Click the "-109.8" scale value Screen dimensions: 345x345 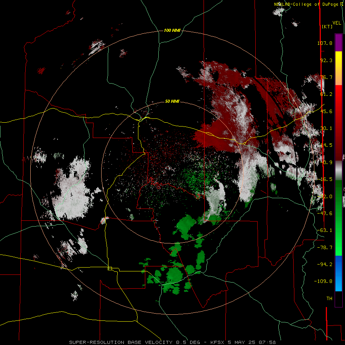[x=323, y=281]
